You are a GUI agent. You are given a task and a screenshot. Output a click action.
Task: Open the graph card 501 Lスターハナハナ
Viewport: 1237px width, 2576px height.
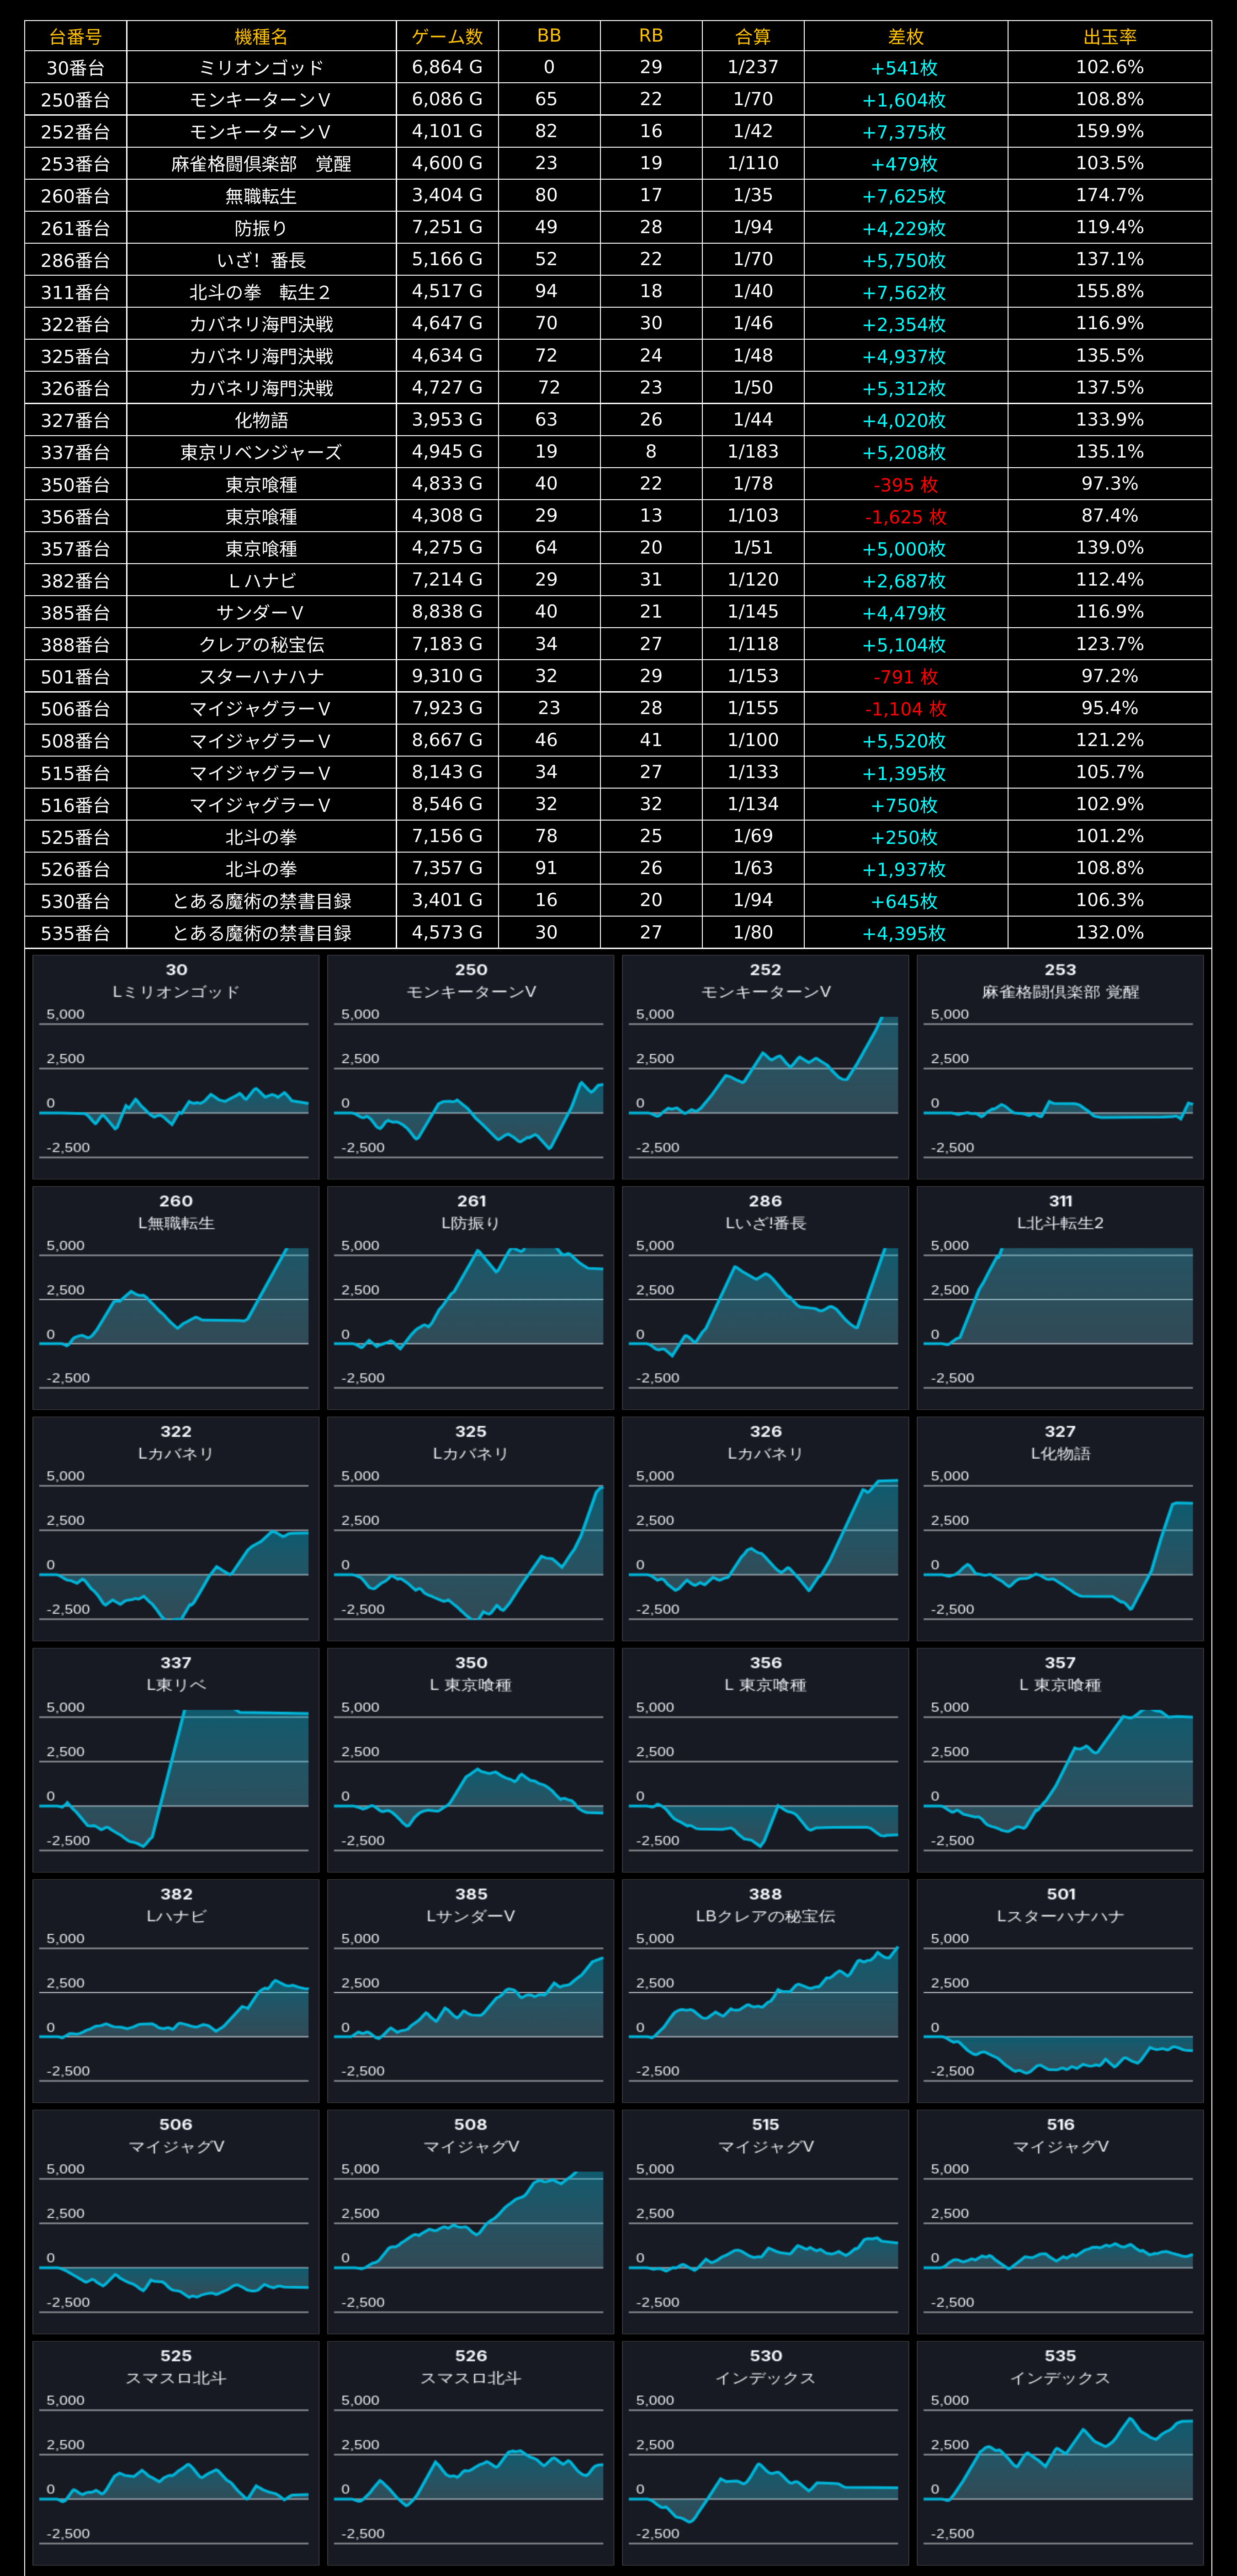coord(1060,1991)
